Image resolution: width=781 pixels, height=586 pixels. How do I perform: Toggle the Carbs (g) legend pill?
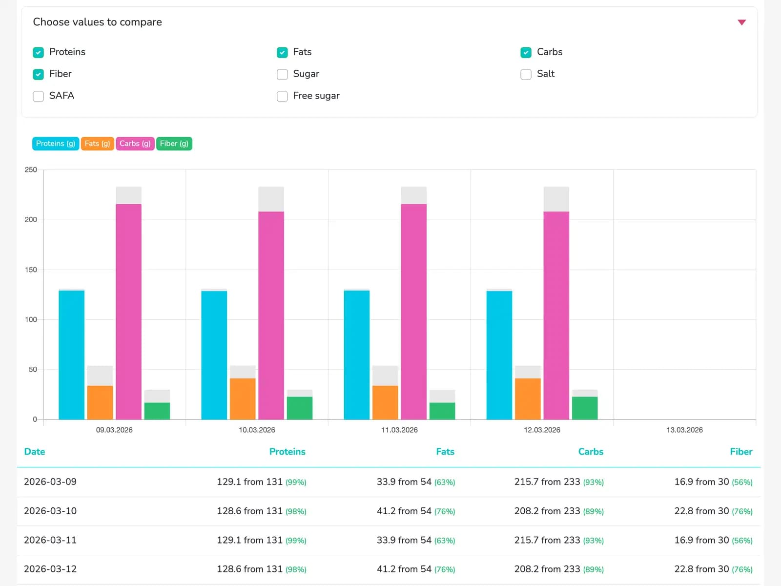[x=135, y=144]
